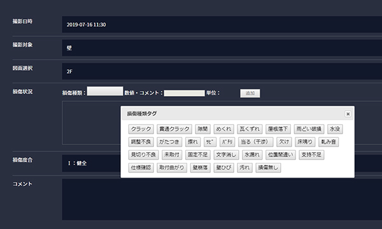Click the 単位： label
Image resolution: width=382 pixels, height=229 pixels.
click(x=213, y=93)
